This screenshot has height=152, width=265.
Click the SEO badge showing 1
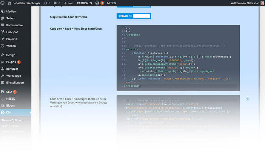pos(15,92)
